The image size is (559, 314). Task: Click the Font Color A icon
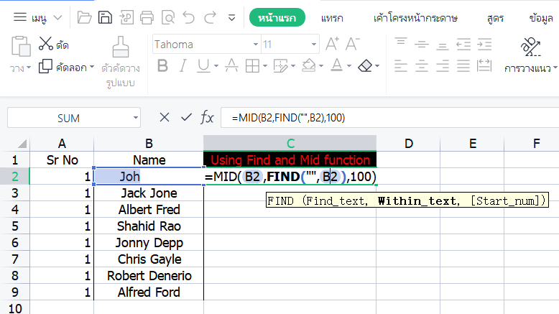pos(336,65)
